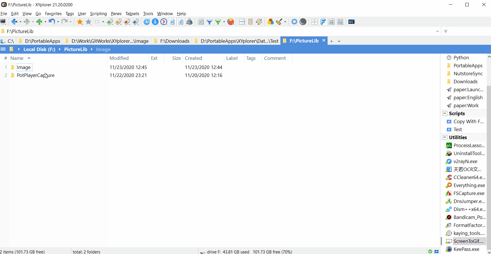Screen dimensions: 491x254
Task: Open the address bar dropdown
Action: click(437, 31)
